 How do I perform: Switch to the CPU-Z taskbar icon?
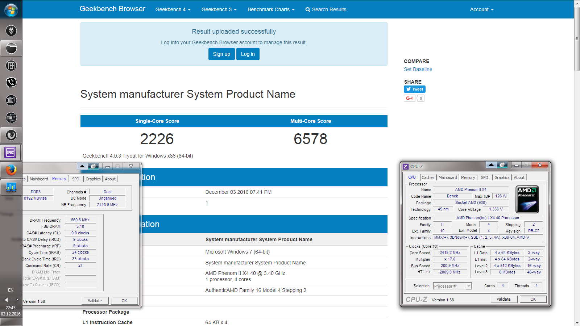[11, 152]
